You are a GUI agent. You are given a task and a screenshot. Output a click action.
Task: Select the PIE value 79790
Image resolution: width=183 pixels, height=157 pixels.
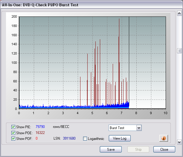[x=40, y=127]
